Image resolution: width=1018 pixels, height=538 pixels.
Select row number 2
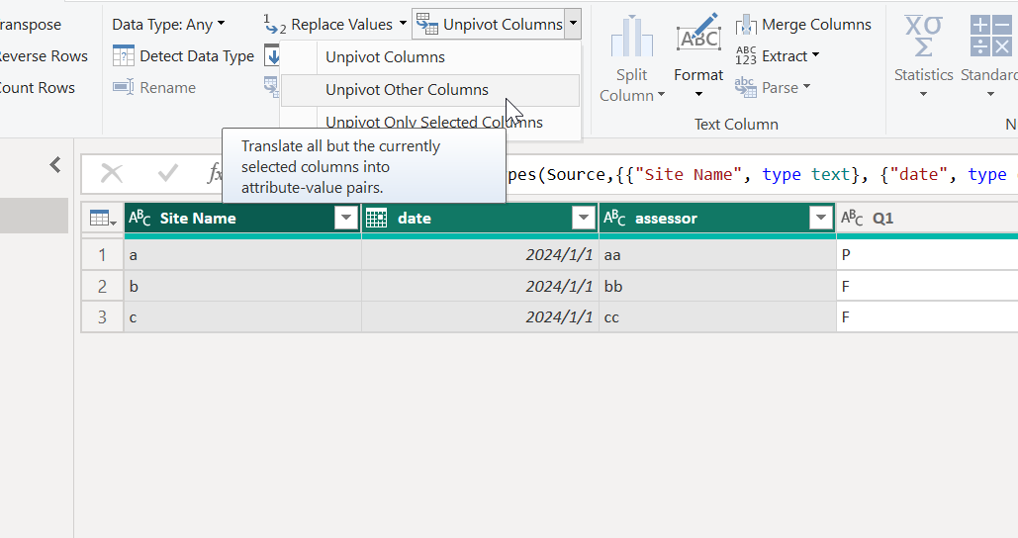[103, 286]
